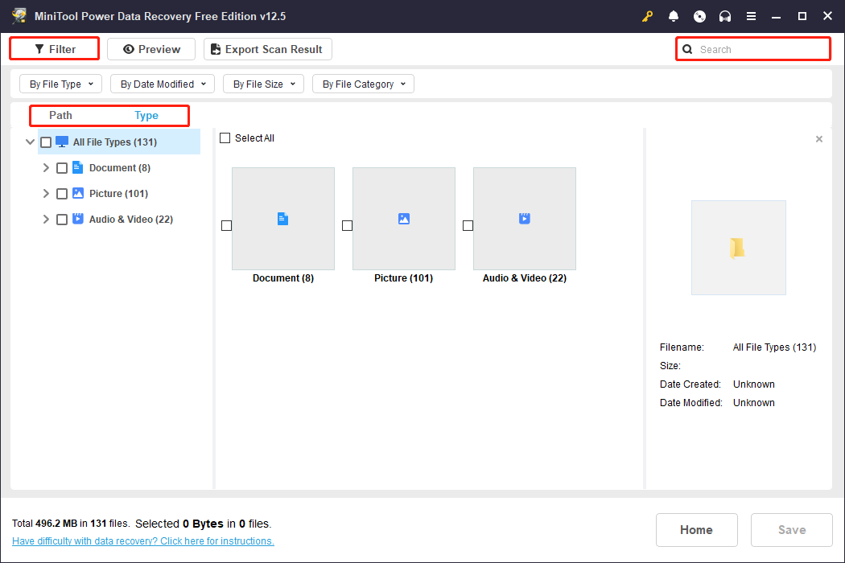Click the bootable media disc icon
Image resolution: width=845 pixels, height=563 pixels.
coord(699,16)
